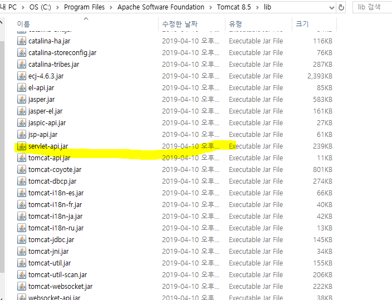The height and width of the screenshot is (300, 392).
Task: Click the lib breadcrumb segment
Action: tap(267, 7)
